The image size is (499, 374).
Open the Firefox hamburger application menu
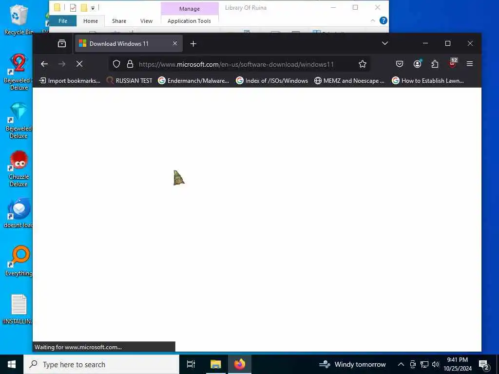[x=469, y=64]
